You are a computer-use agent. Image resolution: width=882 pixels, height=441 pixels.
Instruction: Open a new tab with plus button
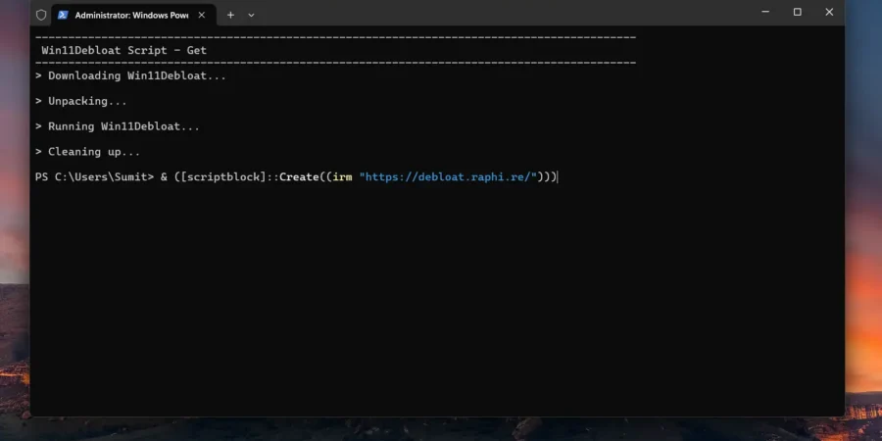click(230, 15)
